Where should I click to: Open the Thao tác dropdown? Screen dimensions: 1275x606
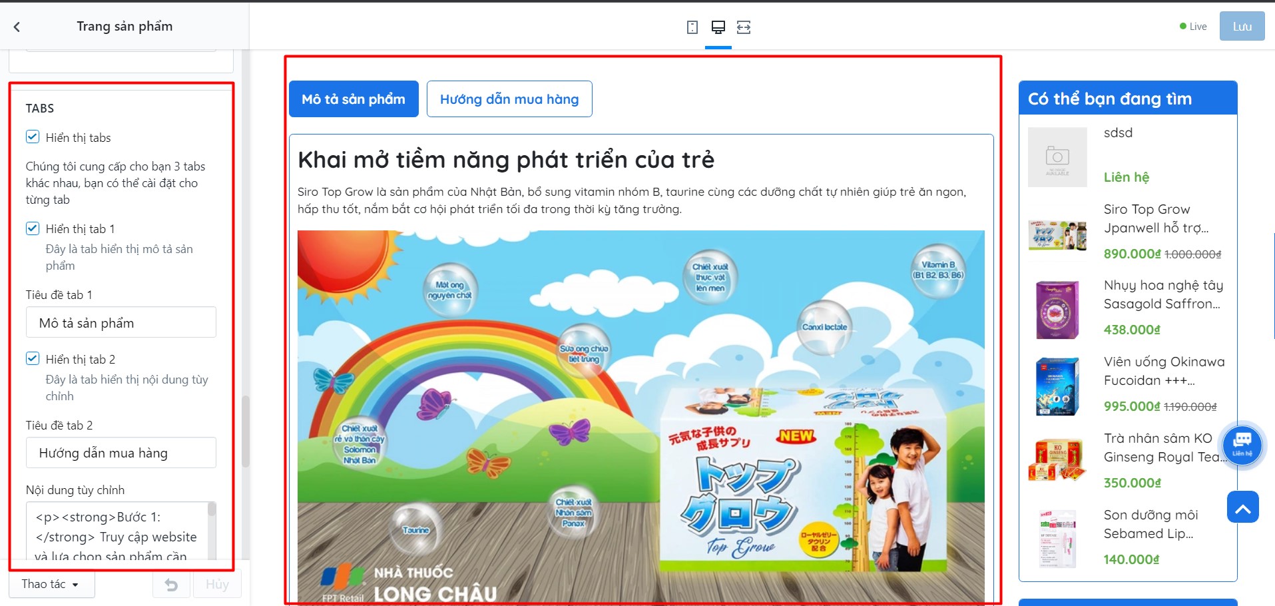pyautogui.click(x=51, y=584)
